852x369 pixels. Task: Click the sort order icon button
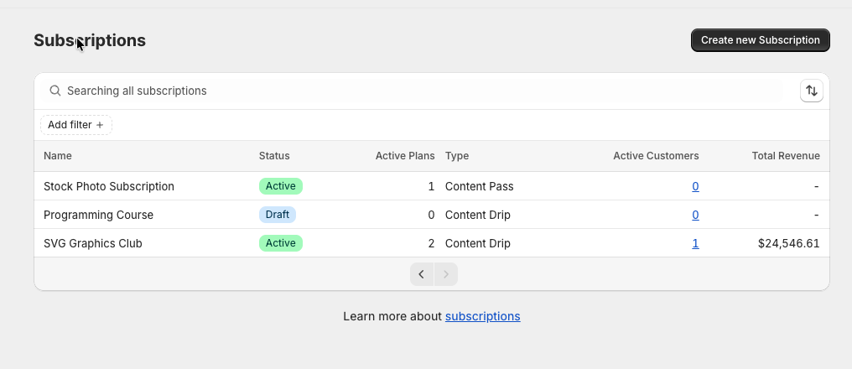811,91
